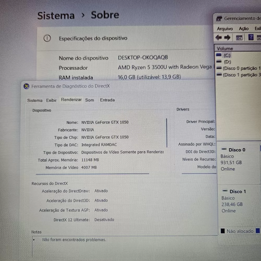Open the Ação menu in Disk Management
261x261 pixels.
point(244,29)
